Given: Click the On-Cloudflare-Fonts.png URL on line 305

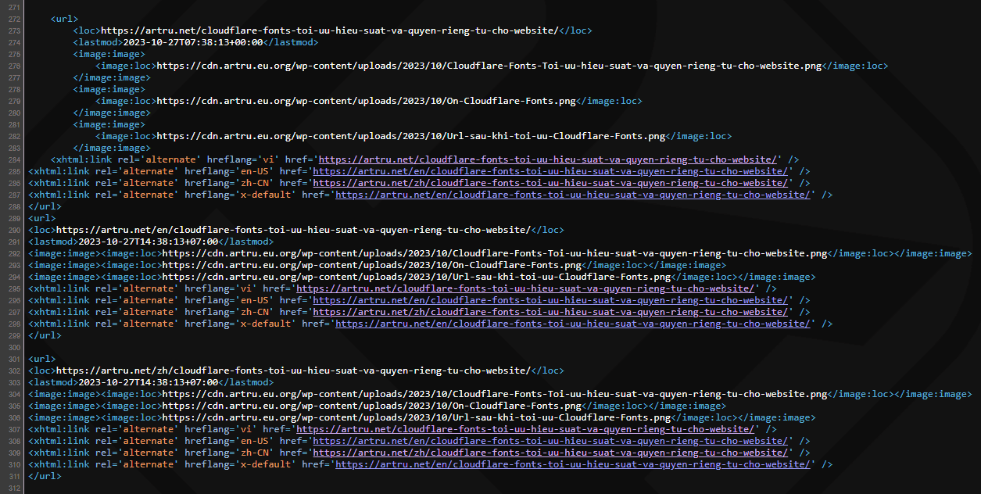Looking at the screenshot, I should click(x=371, y=406).
